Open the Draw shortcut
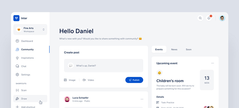 pos(24,99)
